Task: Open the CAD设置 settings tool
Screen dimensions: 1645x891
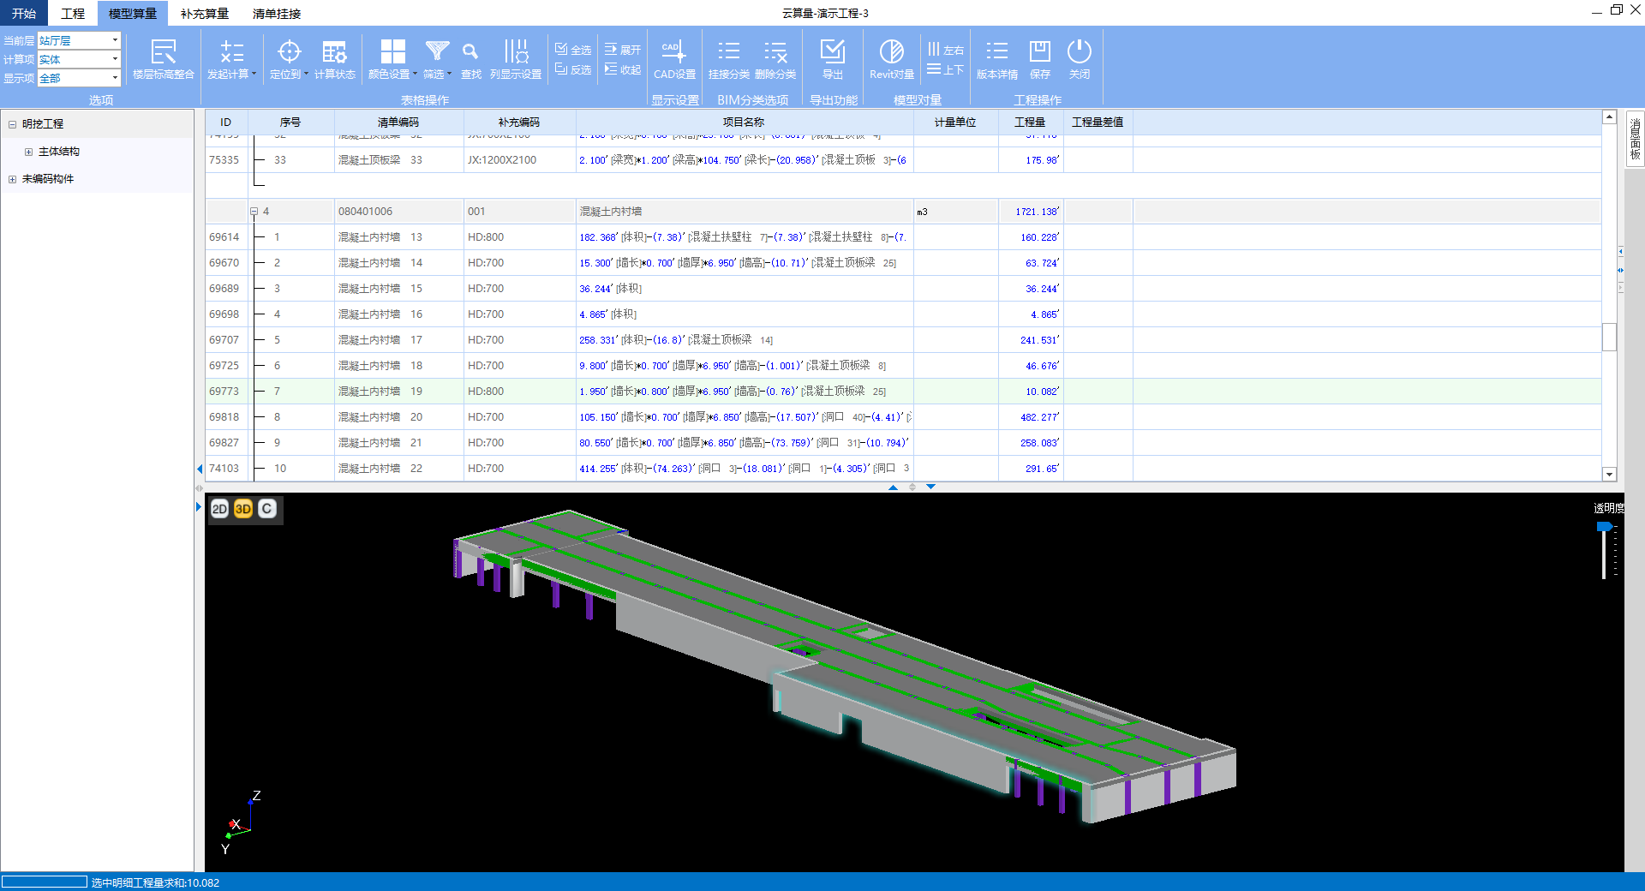Action: coord(674,53)
